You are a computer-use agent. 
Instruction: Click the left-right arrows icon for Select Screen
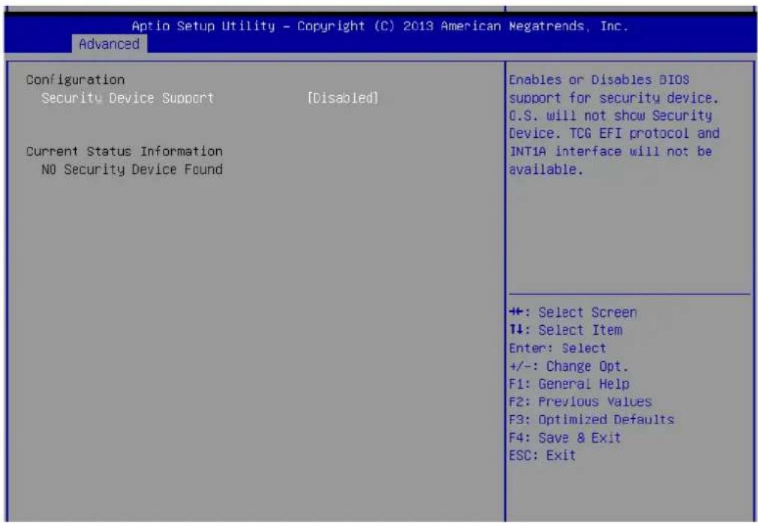click(516, 312)
